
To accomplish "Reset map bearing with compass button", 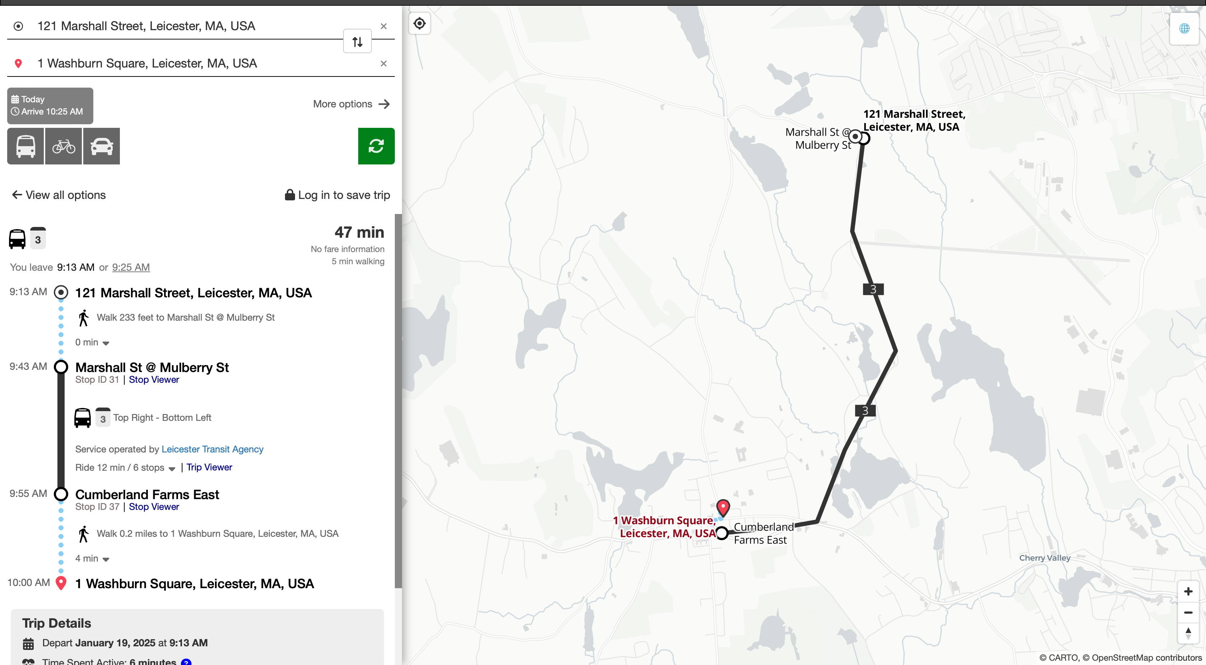I will pyautogui.click(x=1188, y=633).
